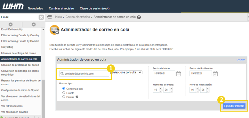This screenshot has width=249, height=118.
Task: Decrease the start minute value
Action: click(x=171, y=91)
